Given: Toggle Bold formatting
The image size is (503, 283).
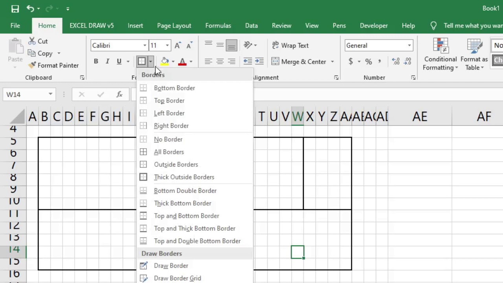Looking at the screenshot, I should (x=96, y=61).
